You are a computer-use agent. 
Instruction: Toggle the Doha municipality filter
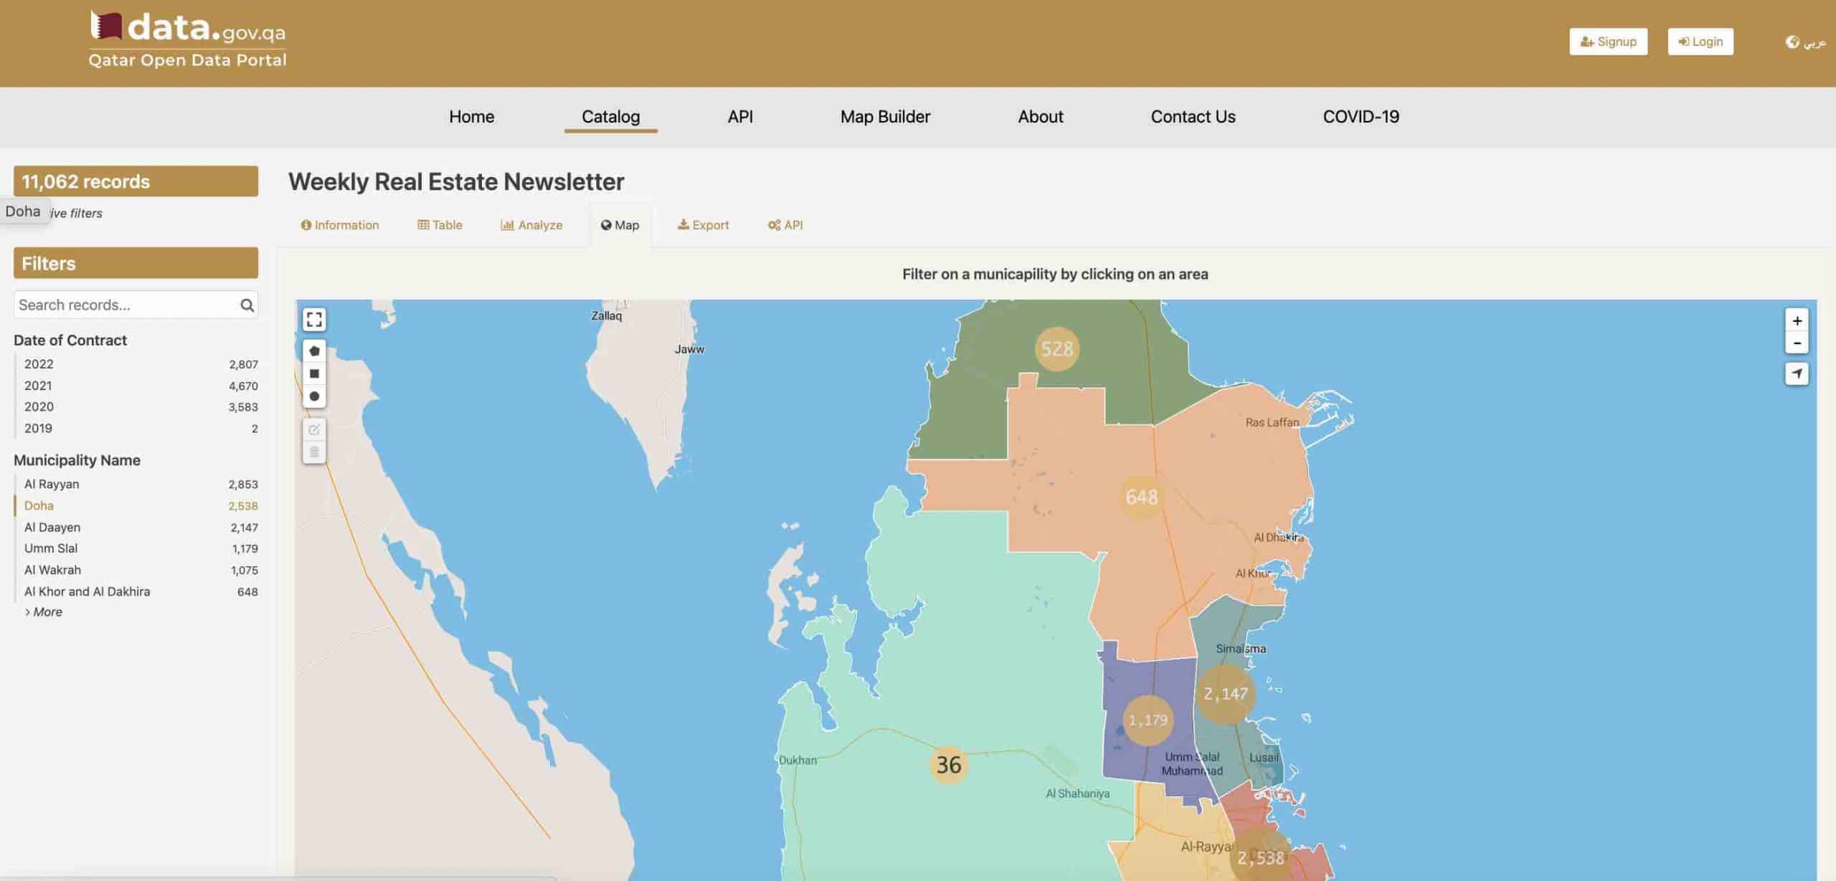point(39,505)
